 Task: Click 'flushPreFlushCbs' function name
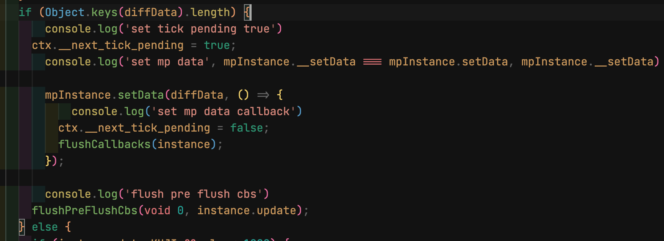(85, 210)
